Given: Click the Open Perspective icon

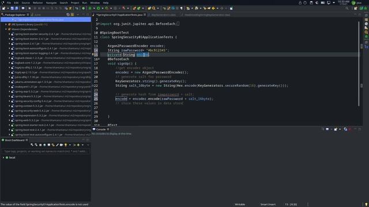Looking at the screenshot, I should 356,8.
